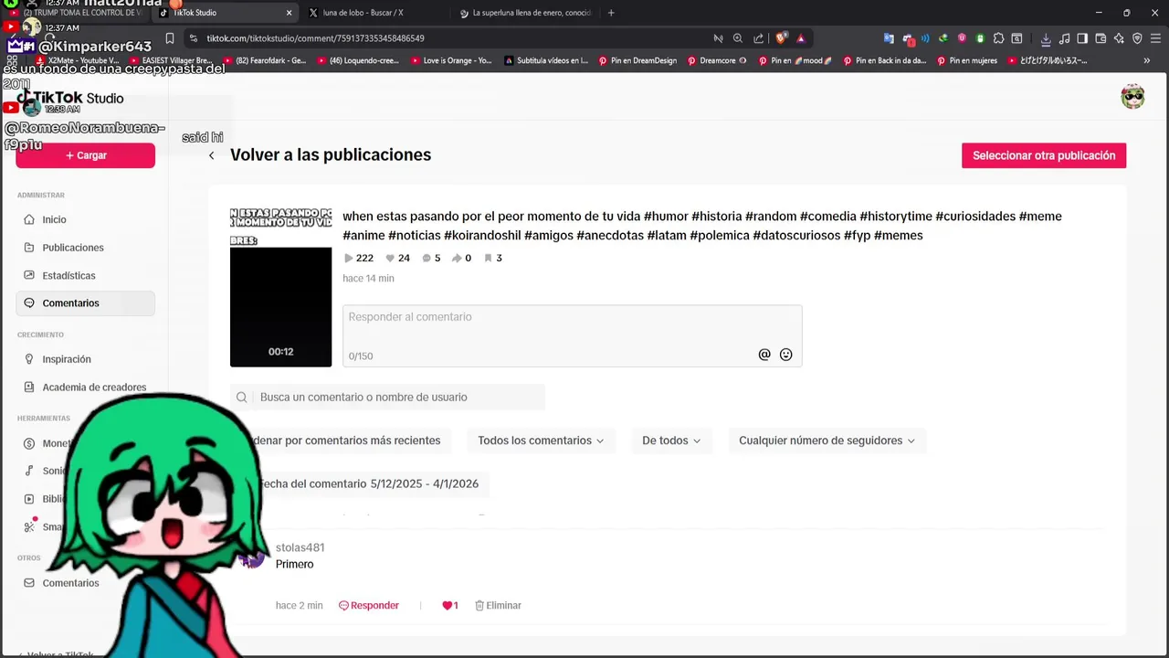This screenshot has width=1169, height=658.
Task: Open the Inicio page in sidebar
Action: (x=85, y=219)
